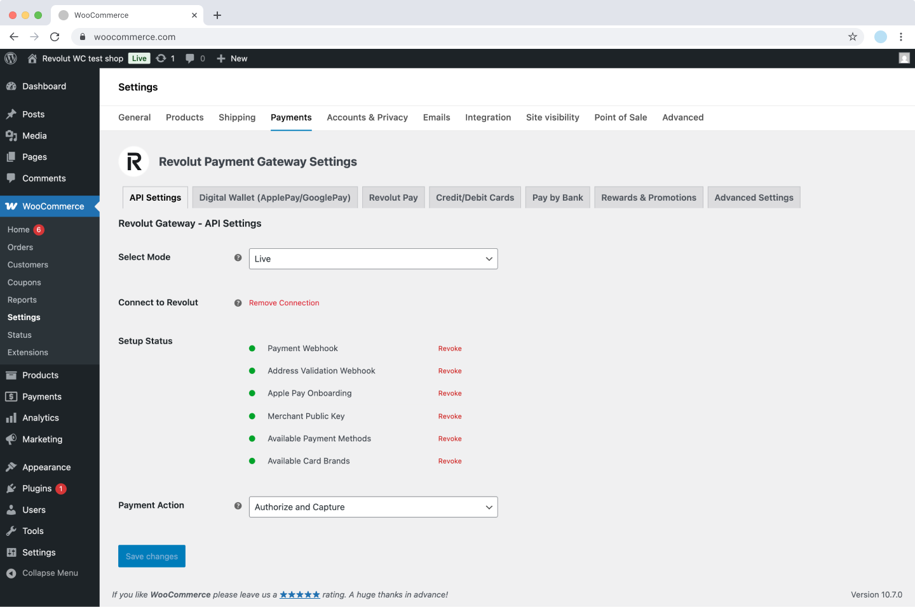Click the sidebar Settings sliders icon
The image size is (915, 607).
point(11,552)
